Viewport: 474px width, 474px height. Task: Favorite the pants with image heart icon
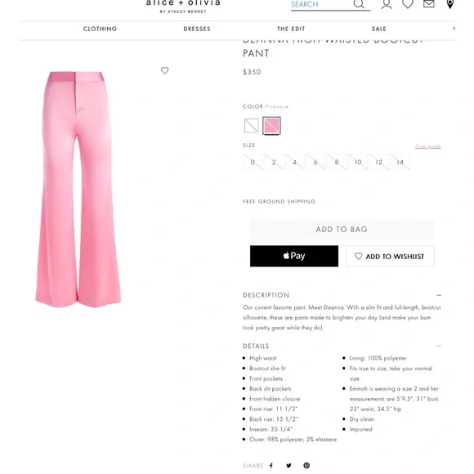point(164,70)
